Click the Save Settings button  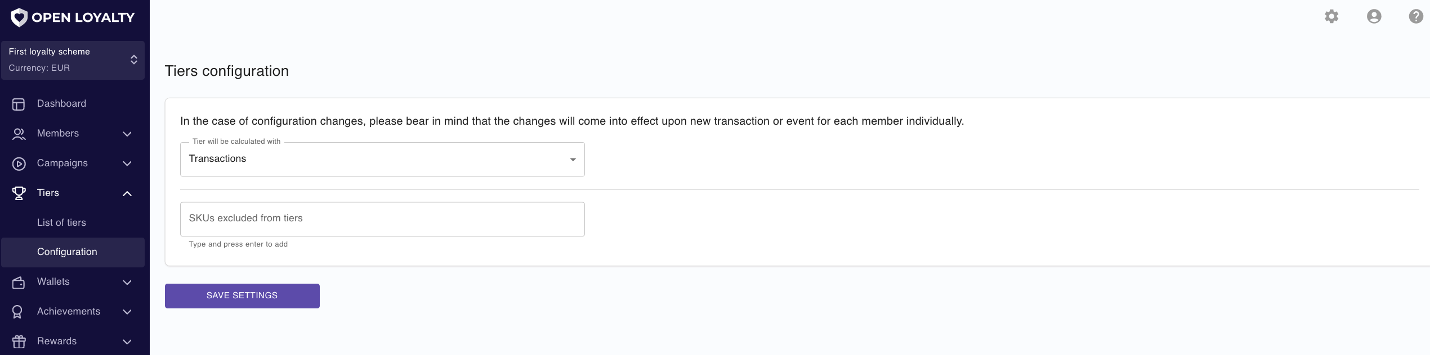pyautogui.click(x=242, y=295)
